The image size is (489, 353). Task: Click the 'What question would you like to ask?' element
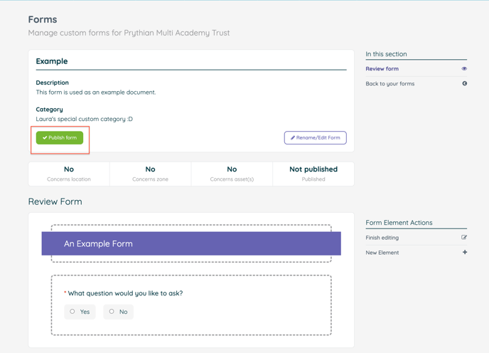(x=125, y=293)
